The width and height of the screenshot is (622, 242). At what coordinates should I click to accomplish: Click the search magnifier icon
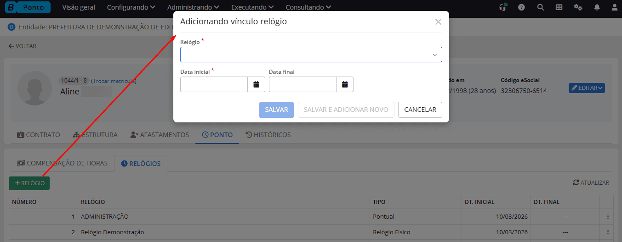point(540,7)
